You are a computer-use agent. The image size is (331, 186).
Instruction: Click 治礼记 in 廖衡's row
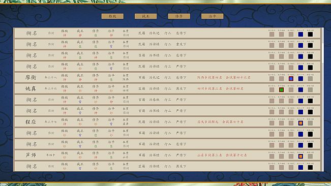pos(154,77)
